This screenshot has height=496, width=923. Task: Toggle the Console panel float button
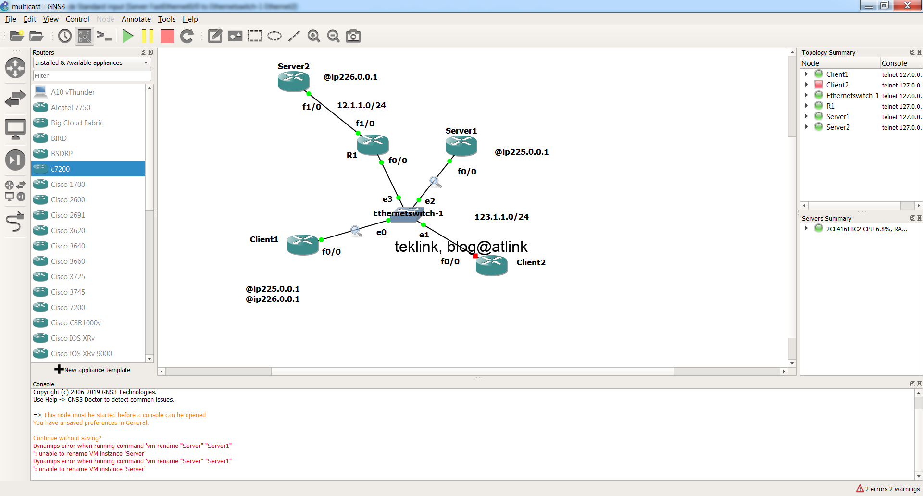click(x=912, y=384)
